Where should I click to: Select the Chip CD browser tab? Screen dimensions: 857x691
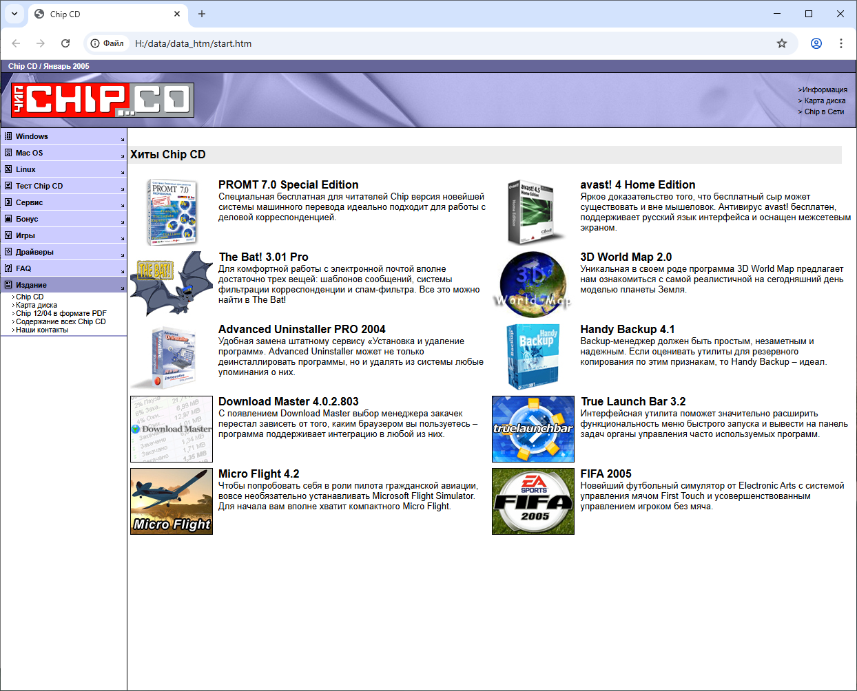tap(107, 14)
